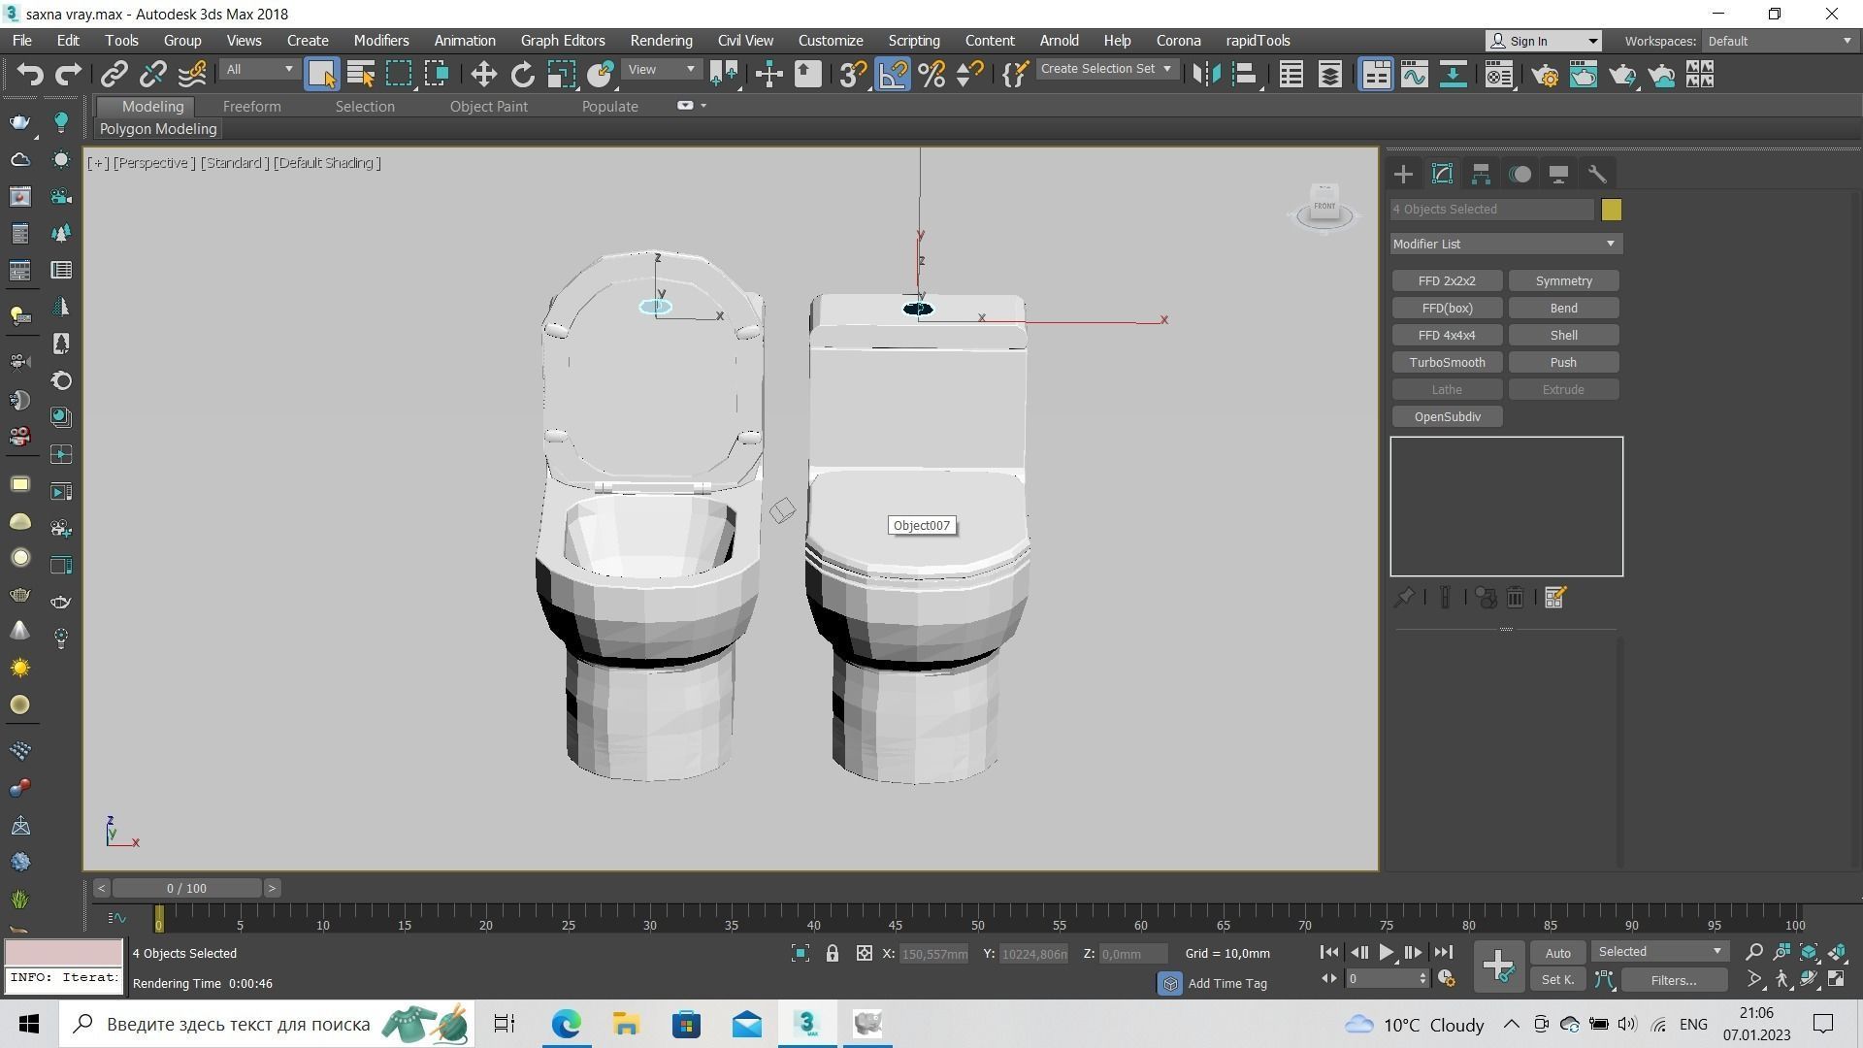Toggle Angle Snap on the toolbar
1863x1048 pixels.
(893, 75)
